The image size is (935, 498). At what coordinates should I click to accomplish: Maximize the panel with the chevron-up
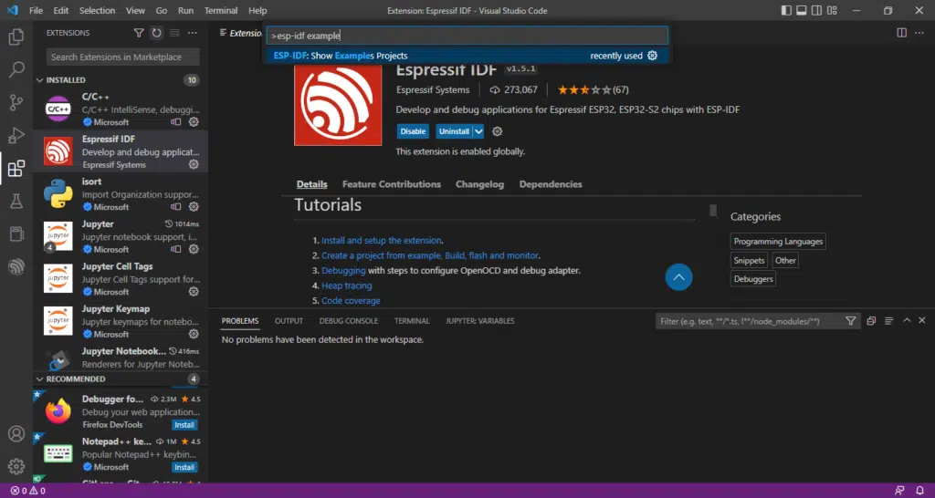coord(907,320)
